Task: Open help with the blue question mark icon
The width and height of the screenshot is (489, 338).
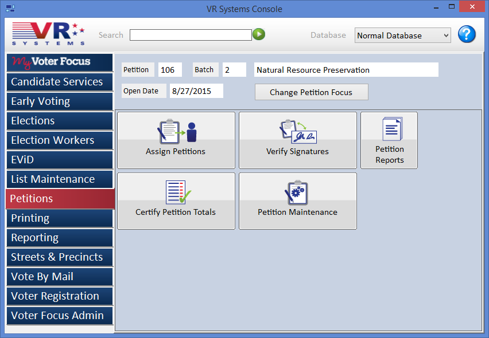Action: click(x=467, y=34)
